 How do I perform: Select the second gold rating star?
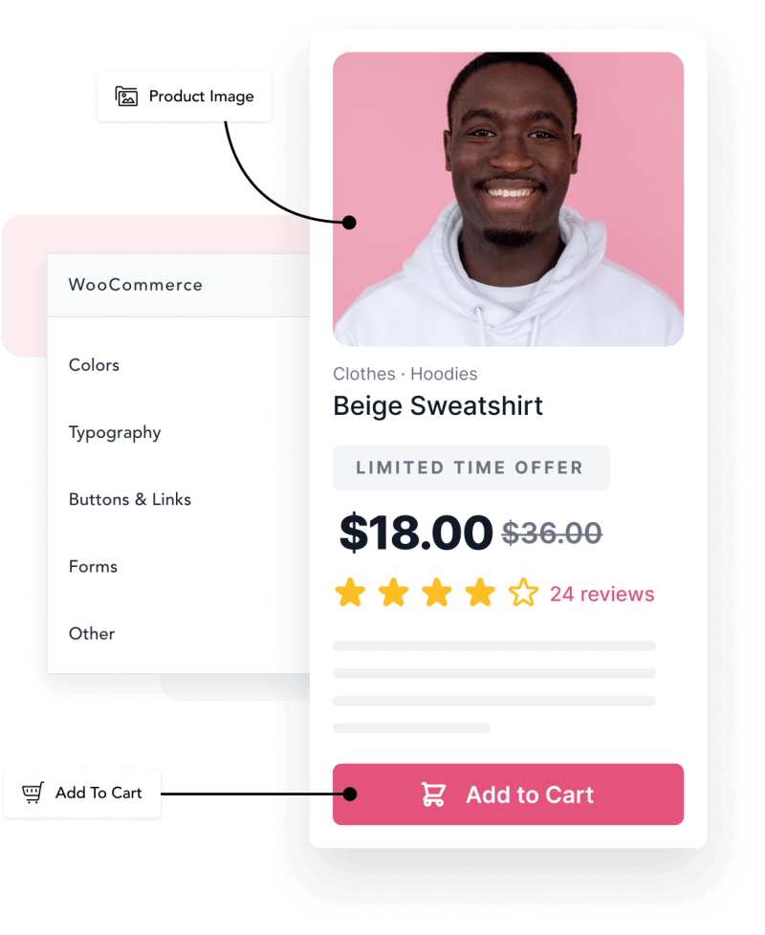point(394,593)
